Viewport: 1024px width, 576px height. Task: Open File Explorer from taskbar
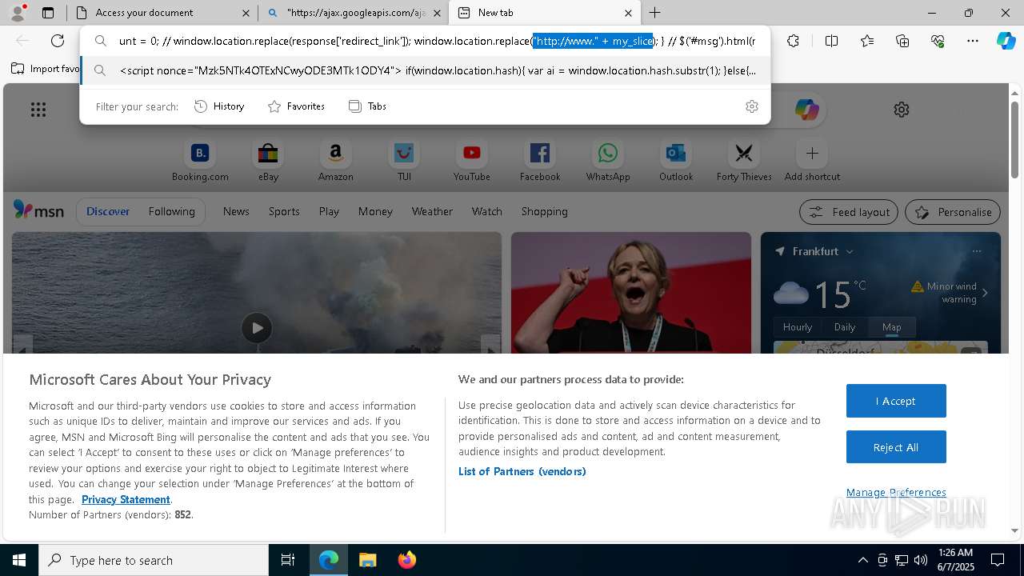click(367, 560)
